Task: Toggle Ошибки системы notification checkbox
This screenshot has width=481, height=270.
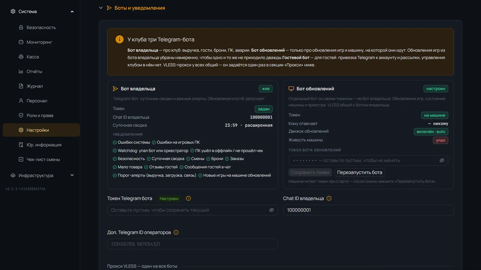Action: pyautogui.click(x=115, y=142)
